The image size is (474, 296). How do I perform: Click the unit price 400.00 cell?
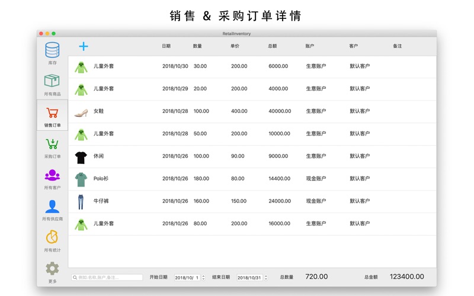coord(239,111)
